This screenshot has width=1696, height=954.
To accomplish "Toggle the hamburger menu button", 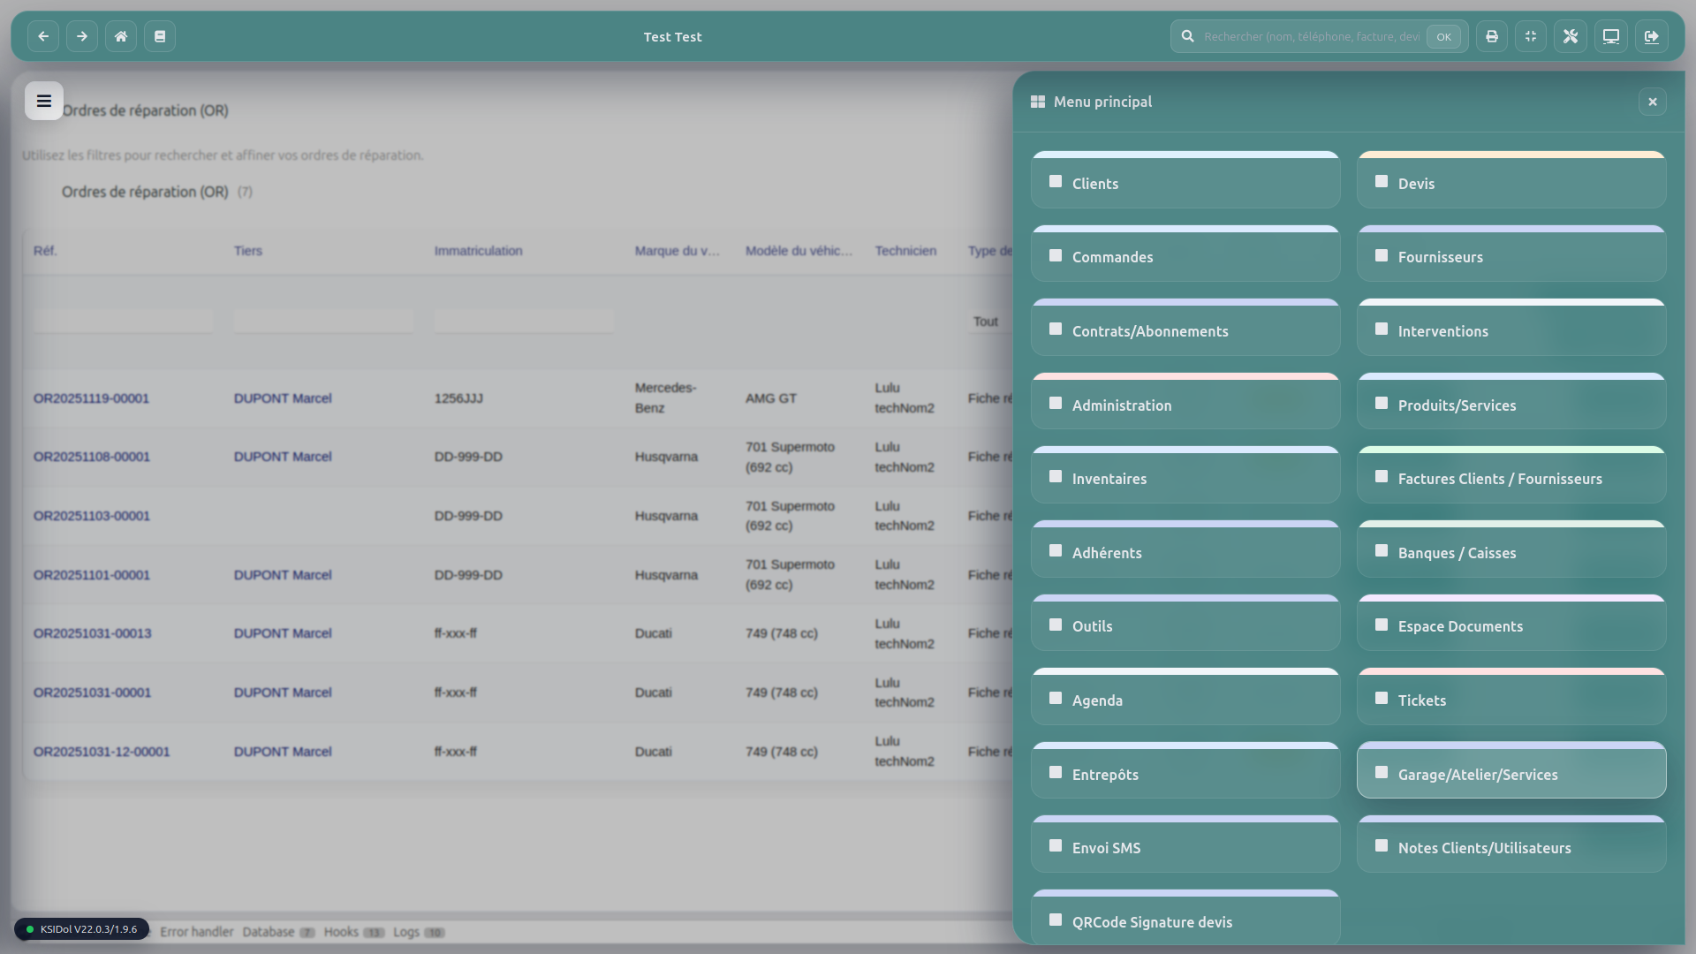I will (x=43, y=101).
